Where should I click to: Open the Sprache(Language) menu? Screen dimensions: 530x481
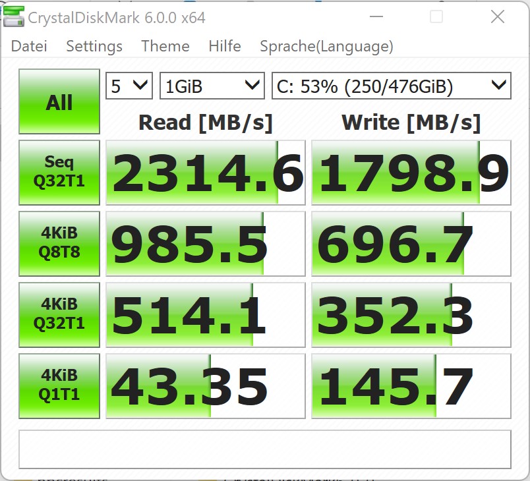(326, 47)
